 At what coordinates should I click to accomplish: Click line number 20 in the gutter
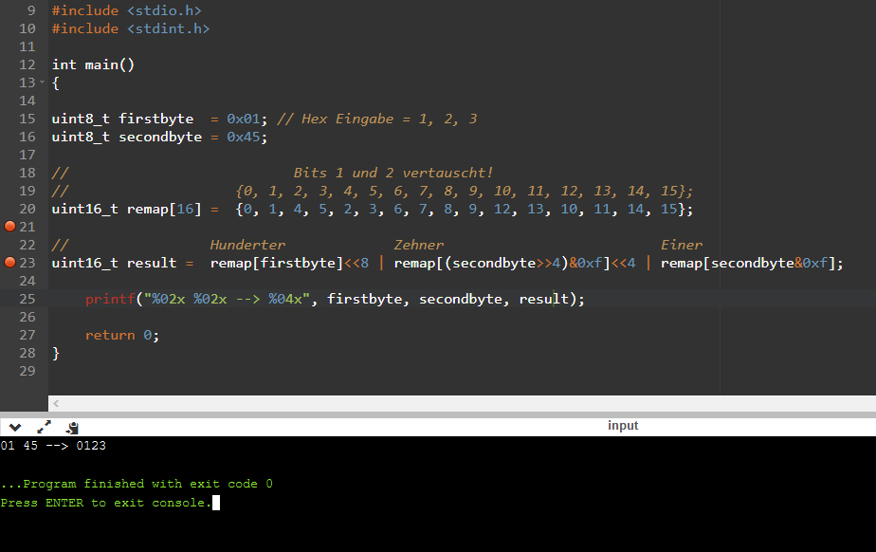tap(27, 209)
